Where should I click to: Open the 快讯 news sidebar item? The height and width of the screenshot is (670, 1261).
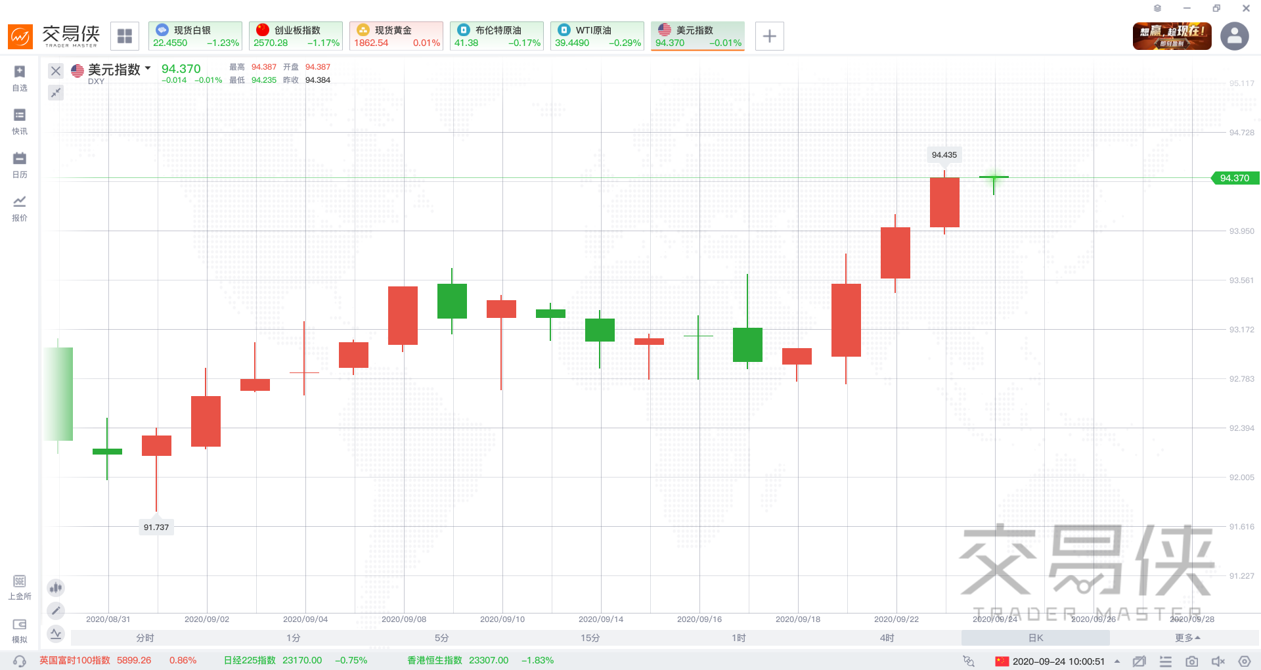pyautogui.click(x=20, y=122)
